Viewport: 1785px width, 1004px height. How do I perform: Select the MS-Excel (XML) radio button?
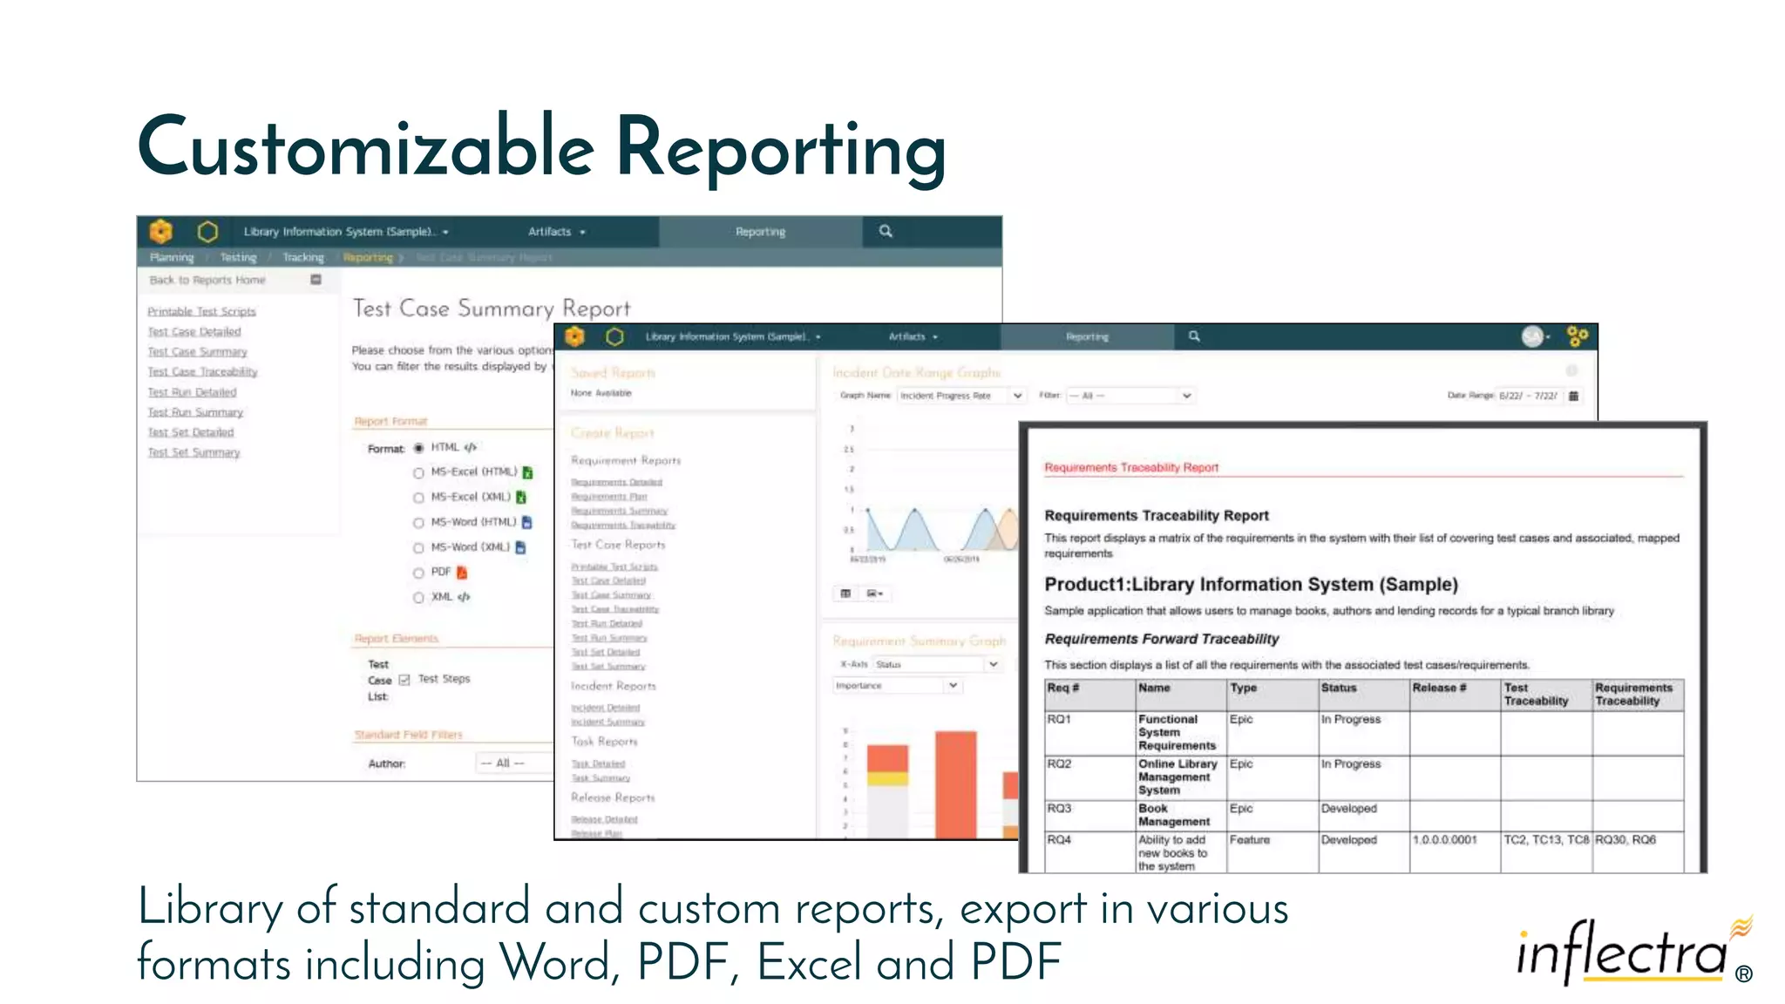coord(418,498)
